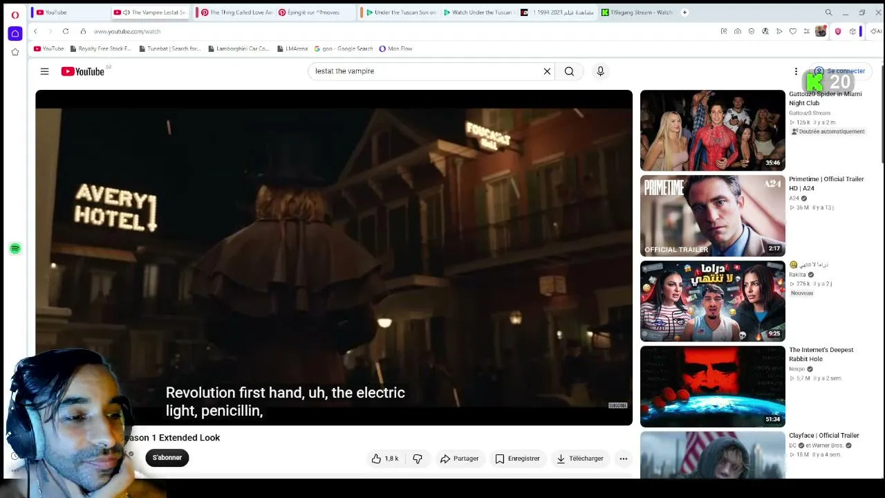This screenshot has width=885, height=498.
Task: Open the Nexpo channel name
Action: (796, 369)
